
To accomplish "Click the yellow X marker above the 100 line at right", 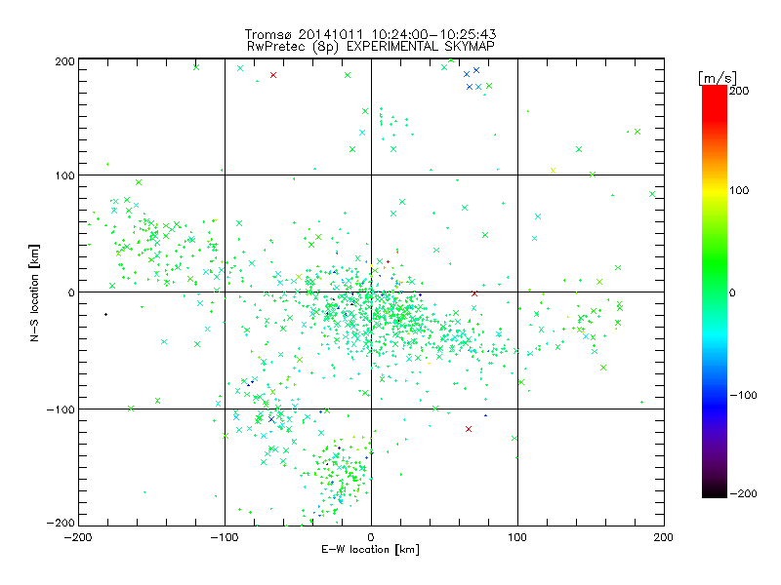I will (553, 171).
